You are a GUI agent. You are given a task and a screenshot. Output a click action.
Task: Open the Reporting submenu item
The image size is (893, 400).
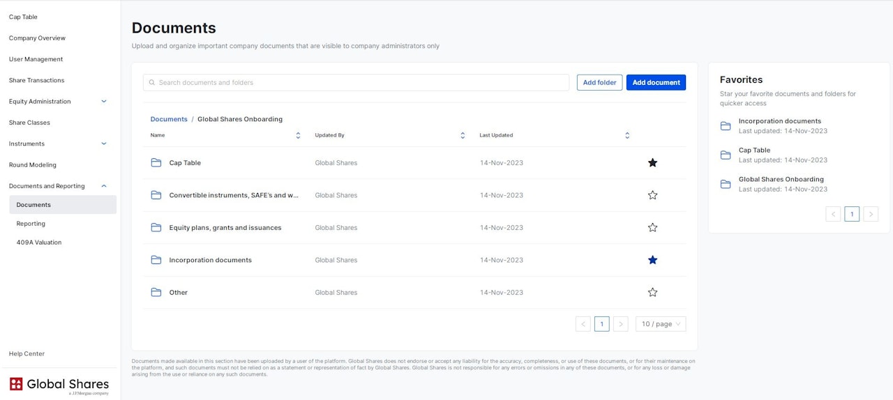tap(31, 224)
